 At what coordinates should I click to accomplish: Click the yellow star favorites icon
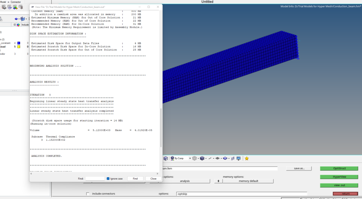(x=247, y=158)
